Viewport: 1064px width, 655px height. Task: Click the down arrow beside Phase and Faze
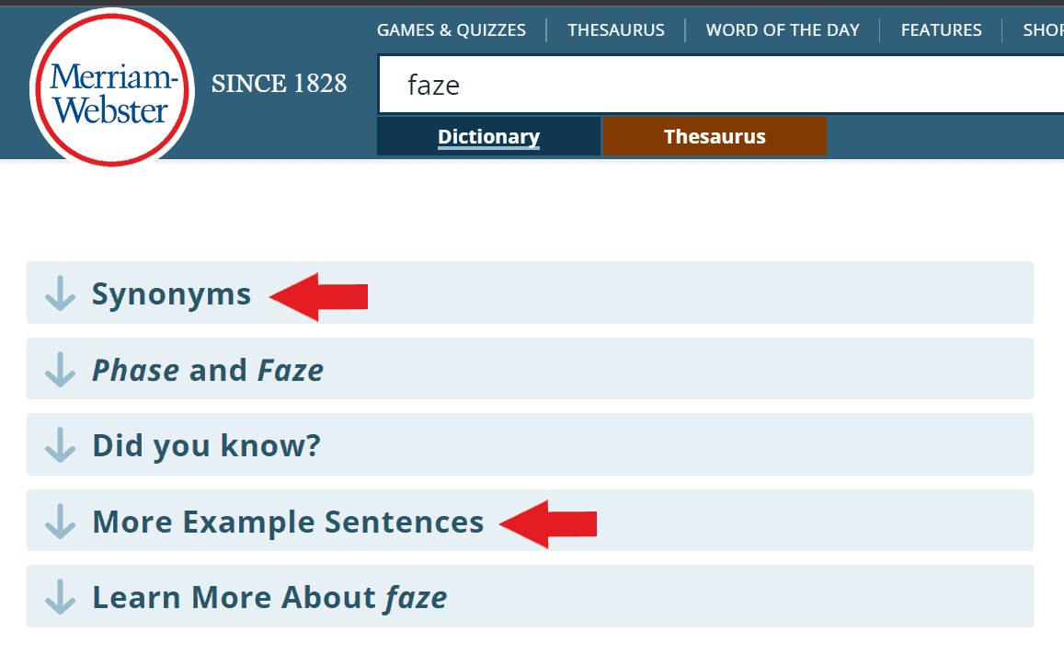pyautogui.click(x=59, y=369)
